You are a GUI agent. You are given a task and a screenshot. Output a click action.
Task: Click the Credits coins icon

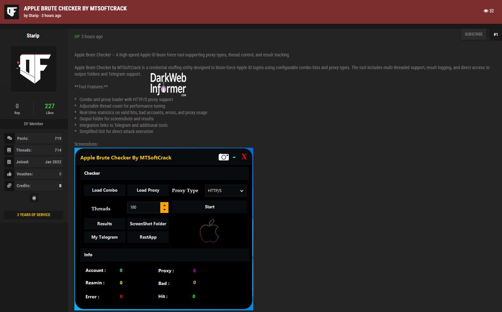(10, 185)
